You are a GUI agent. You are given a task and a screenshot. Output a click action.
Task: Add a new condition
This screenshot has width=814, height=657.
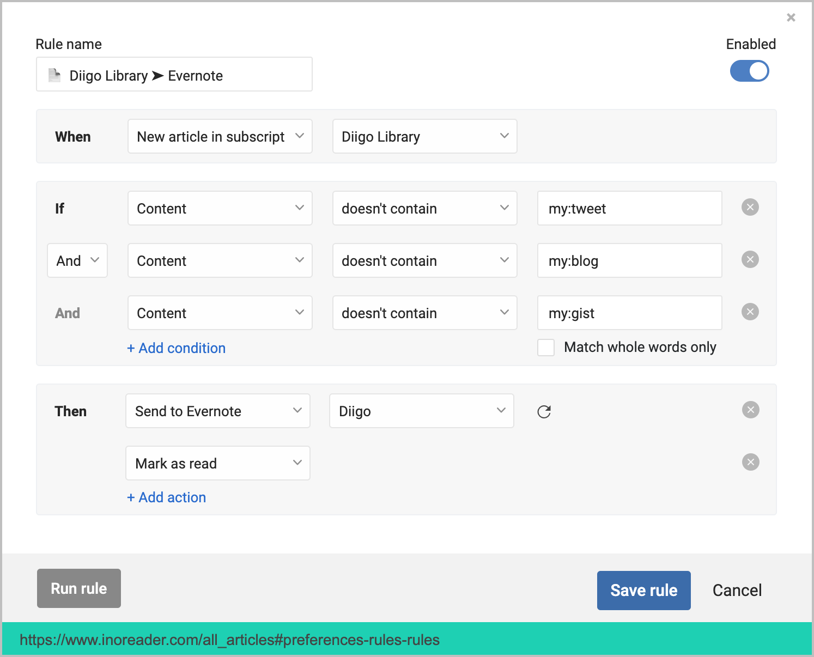pyautogui.click(x=176, y=348)
